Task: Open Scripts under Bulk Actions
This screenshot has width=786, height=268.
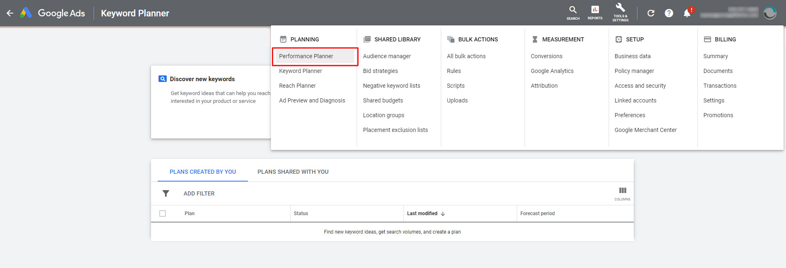Action: (456, 86)
